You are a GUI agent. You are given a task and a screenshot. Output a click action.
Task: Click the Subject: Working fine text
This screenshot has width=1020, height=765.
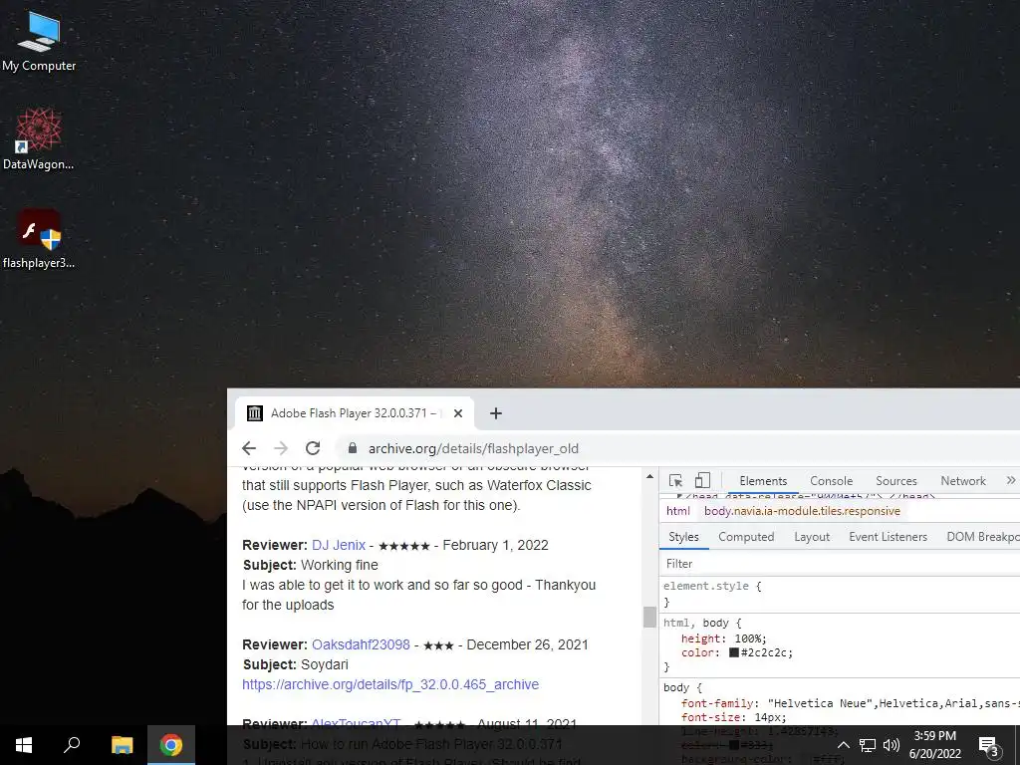[311, 565]
